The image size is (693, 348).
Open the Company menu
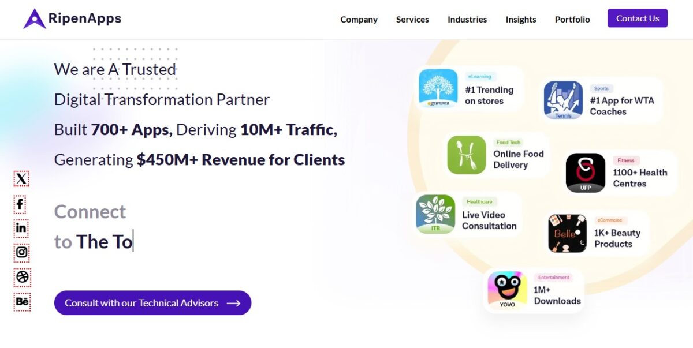tap(359, 20)
